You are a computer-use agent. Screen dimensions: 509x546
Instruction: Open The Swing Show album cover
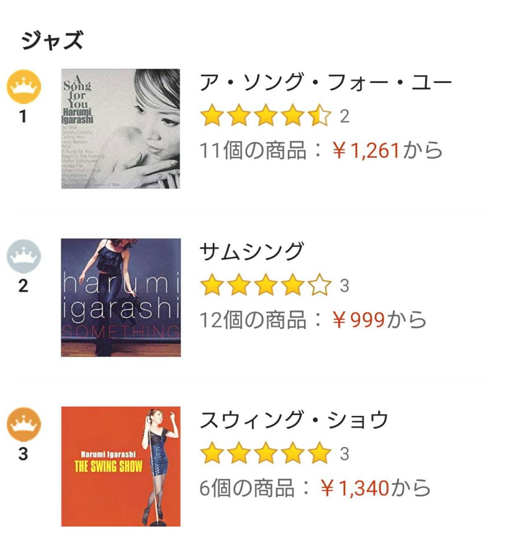tap(121, 466)
